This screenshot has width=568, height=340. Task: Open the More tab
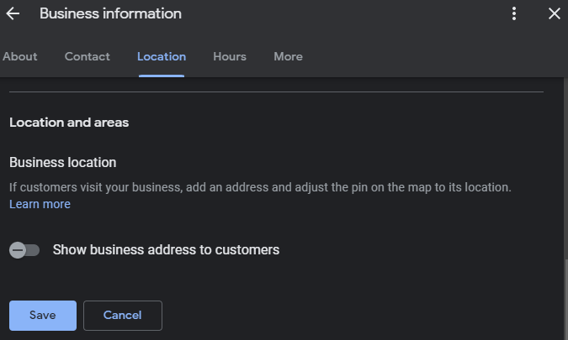click(288, 57)
